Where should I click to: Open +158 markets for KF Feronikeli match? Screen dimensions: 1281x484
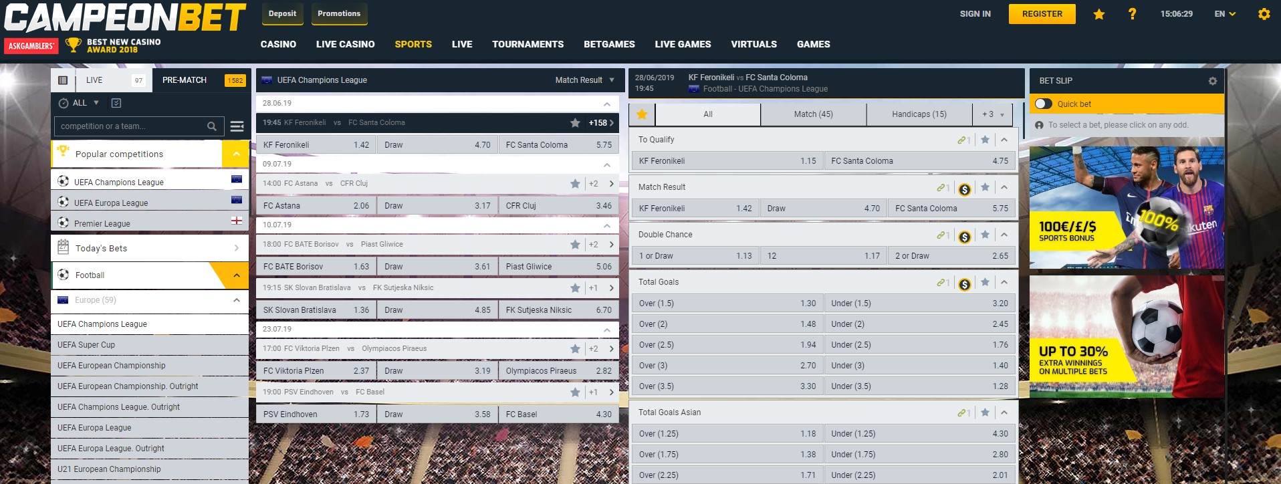(x=601, y=123)
